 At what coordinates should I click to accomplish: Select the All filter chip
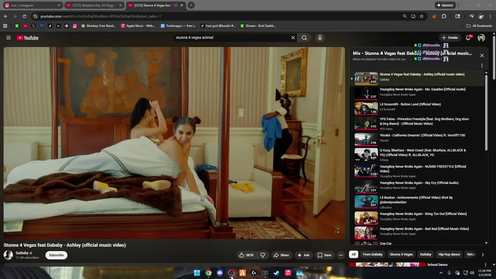[353, 255]
